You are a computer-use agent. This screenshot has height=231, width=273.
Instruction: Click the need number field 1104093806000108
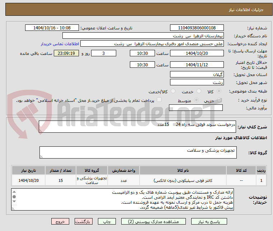point(197,28)
